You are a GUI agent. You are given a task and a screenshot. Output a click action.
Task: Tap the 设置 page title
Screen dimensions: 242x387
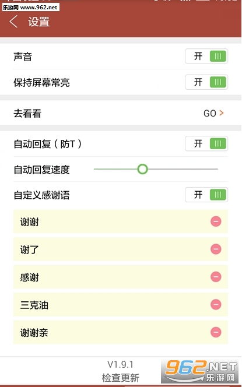tap(38, 22)
